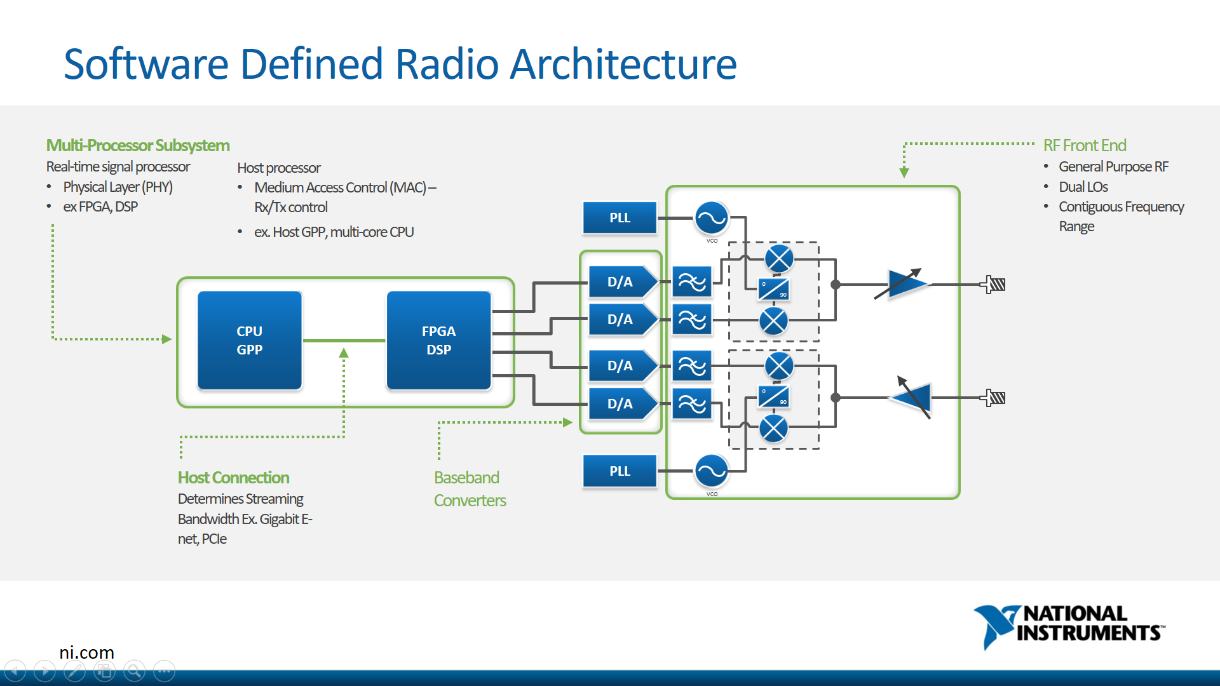The height and width of the screenshot is (686, 1220).
Task: Select the lower antenna connector symbol
Action: tap(993, 398)
